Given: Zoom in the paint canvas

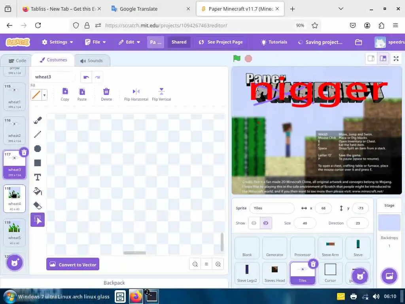Looking at the screenshot, I should (x=218, y=264).
